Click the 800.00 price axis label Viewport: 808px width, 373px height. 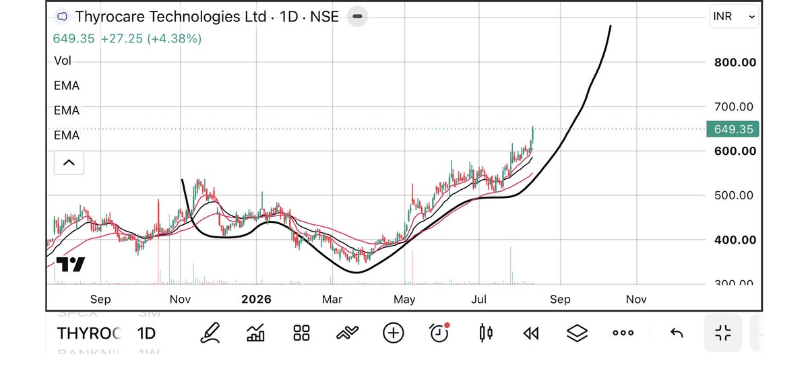[x=735, y=63]
